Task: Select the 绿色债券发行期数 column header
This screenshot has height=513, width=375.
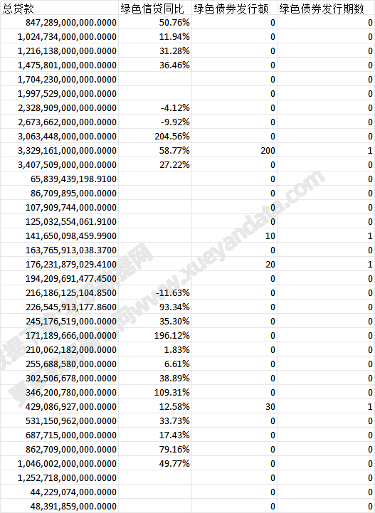Action: point(326,9)
